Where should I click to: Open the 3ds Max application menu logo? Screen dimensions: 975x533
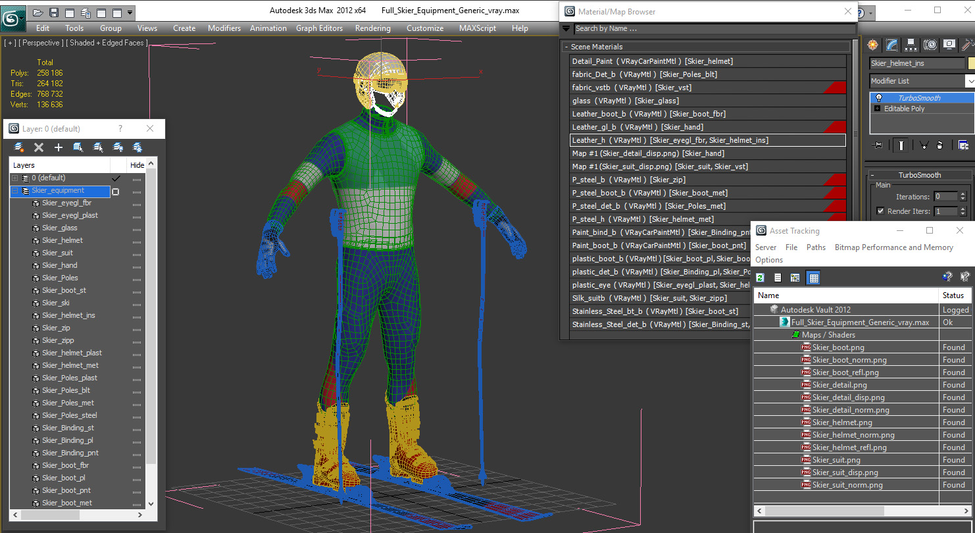[x=12, y=18]
